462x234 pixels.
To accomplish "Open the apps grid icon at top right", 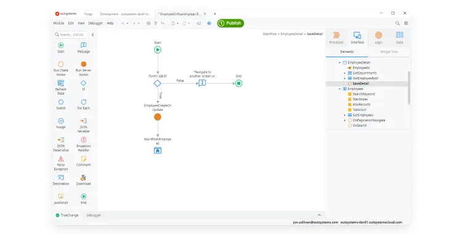I will (406, 23).
